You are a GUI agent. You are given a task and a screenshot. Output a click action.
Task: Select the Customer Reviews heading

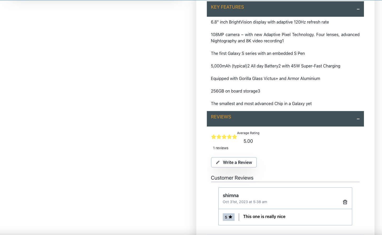tap(232, 178)
